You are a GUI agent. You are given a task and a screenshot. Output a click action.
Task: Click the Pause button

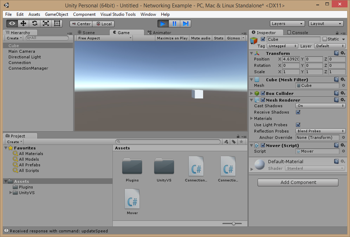(174, 24)
